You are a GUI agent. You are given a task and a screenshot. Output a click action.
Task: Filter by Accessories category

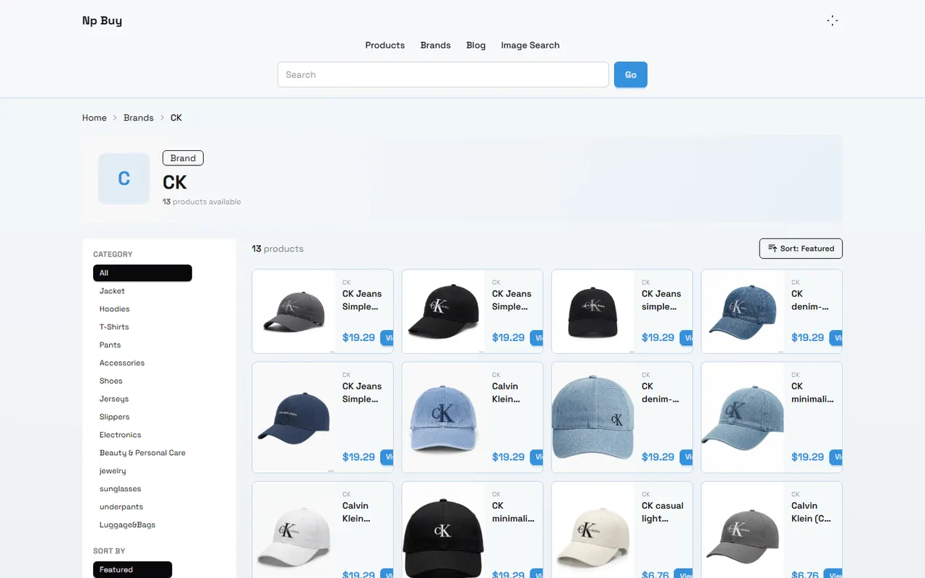tap(121, 363)
